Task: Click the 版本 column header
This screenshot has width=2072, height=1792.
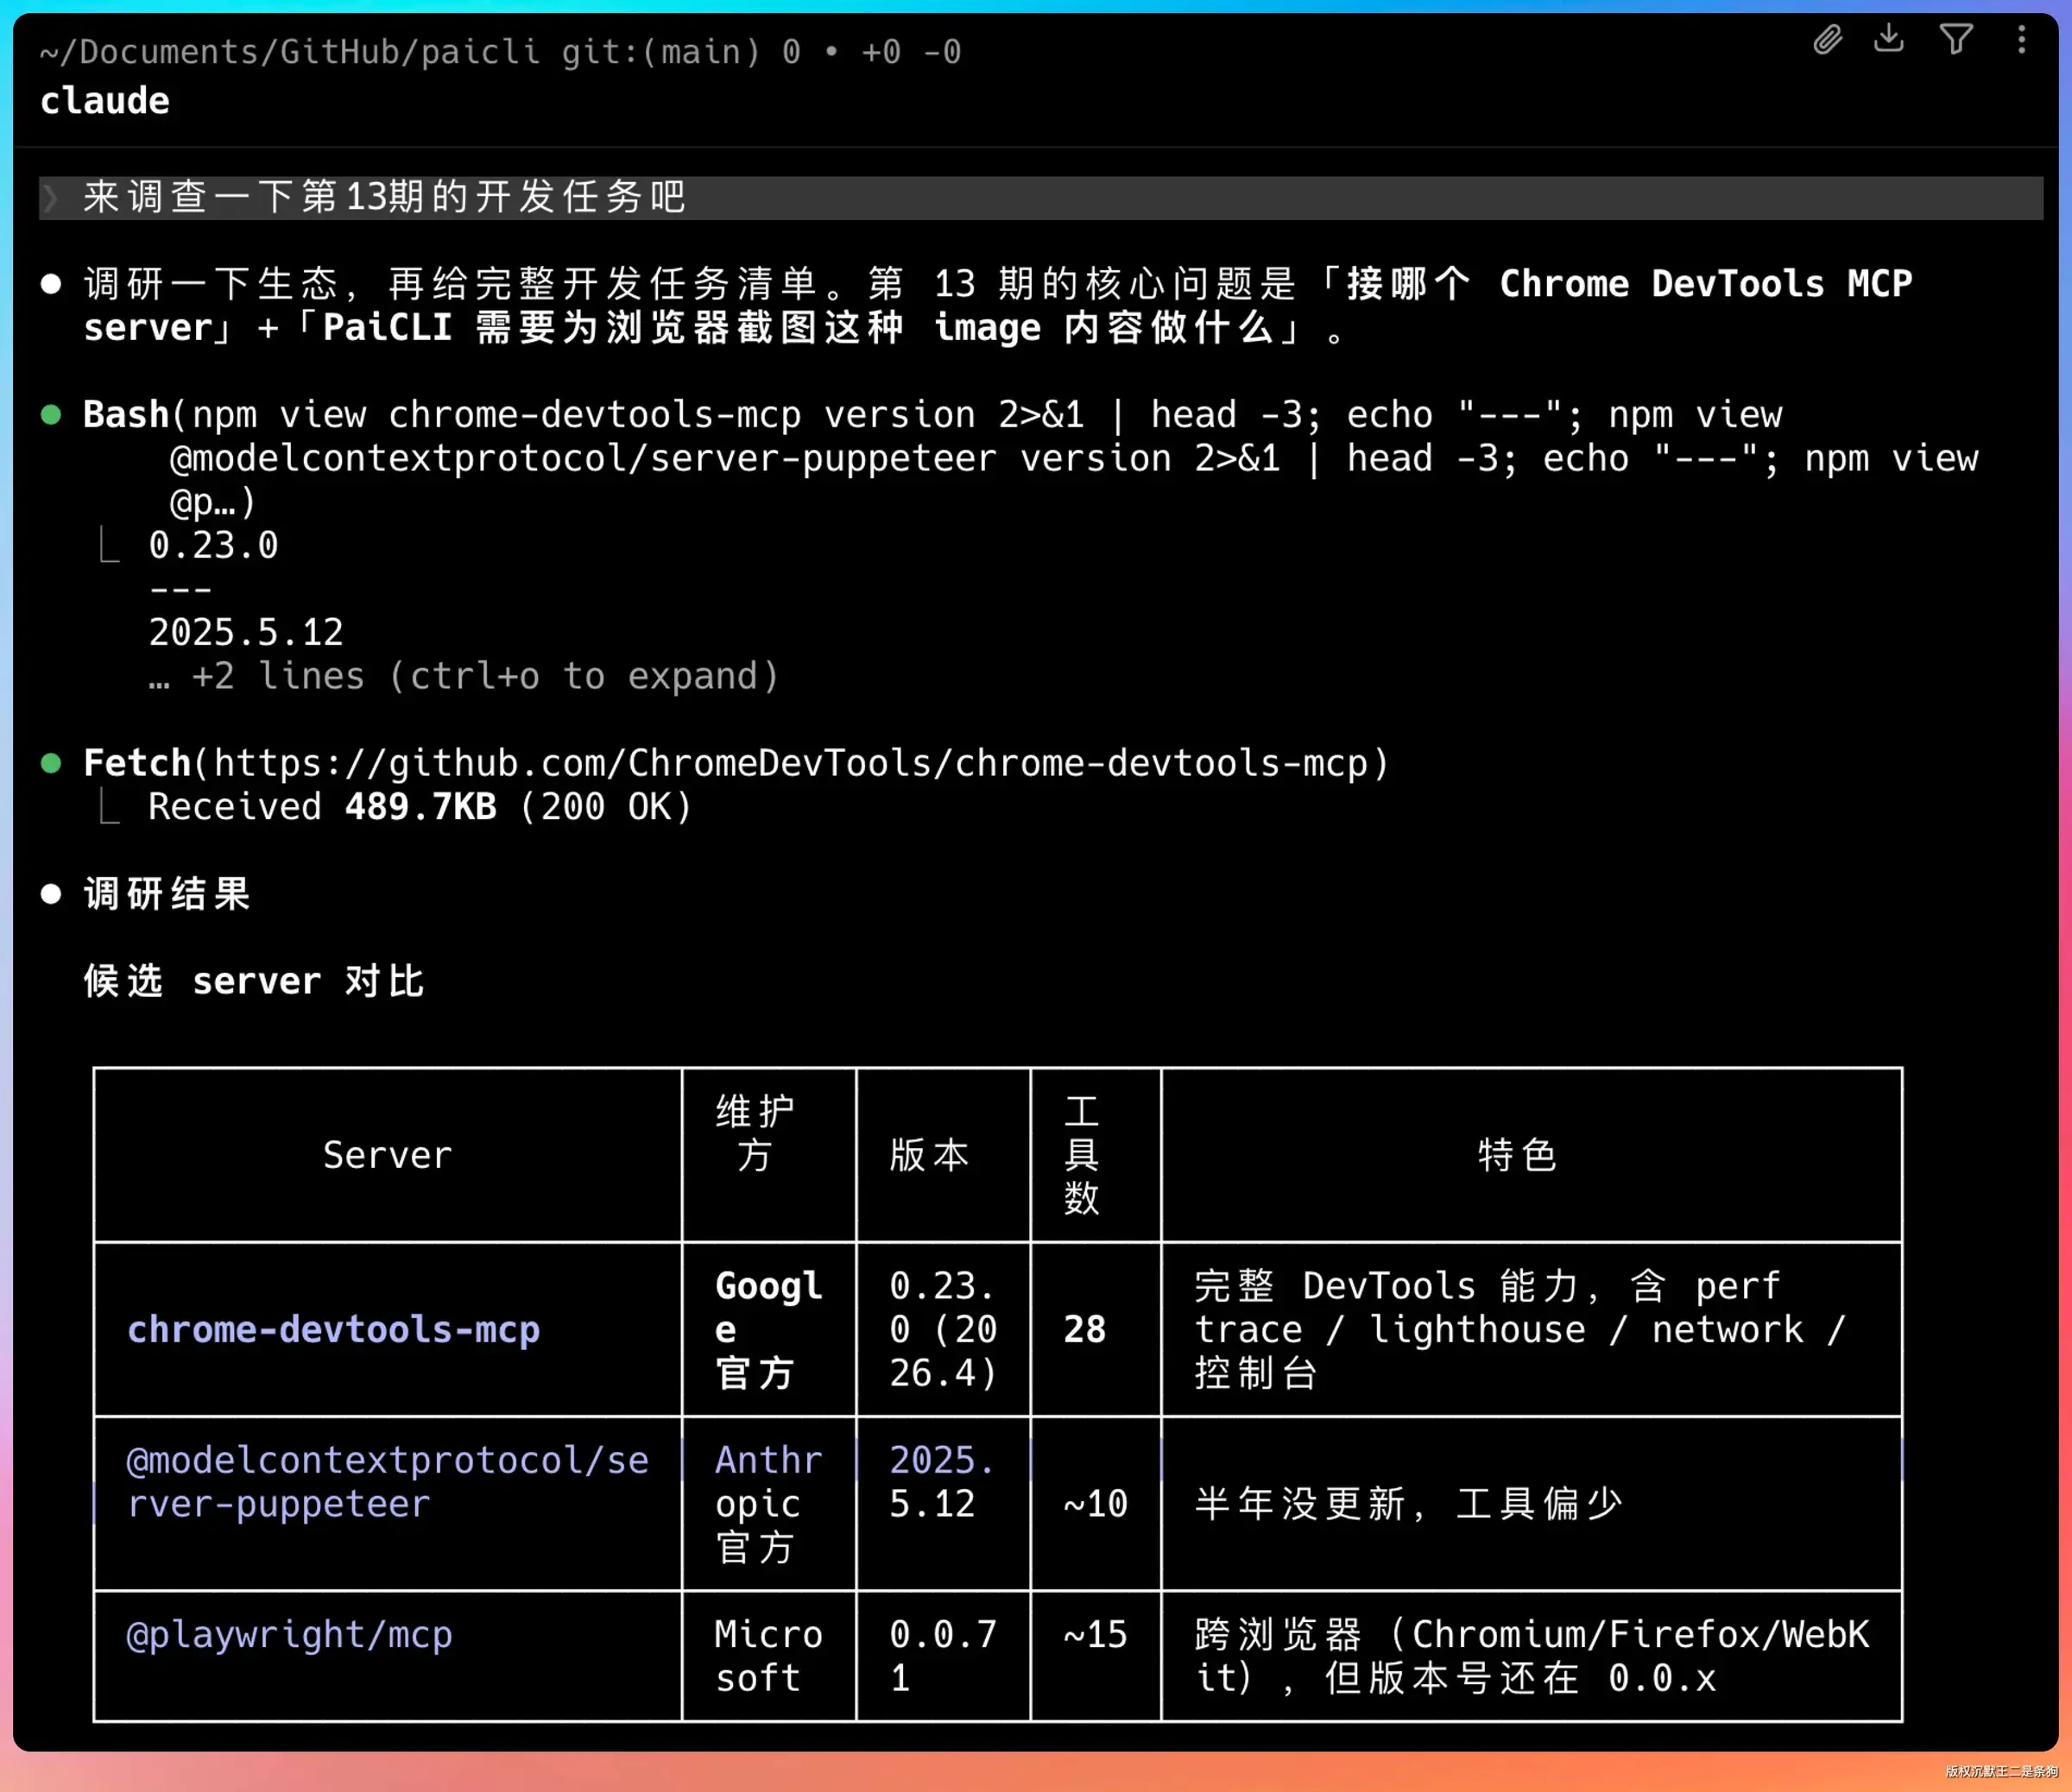Action: [930, 1155]
